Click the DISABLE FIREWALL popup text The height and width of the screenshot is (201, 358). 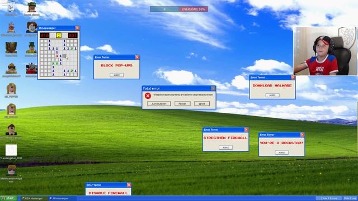click(108, 193)
